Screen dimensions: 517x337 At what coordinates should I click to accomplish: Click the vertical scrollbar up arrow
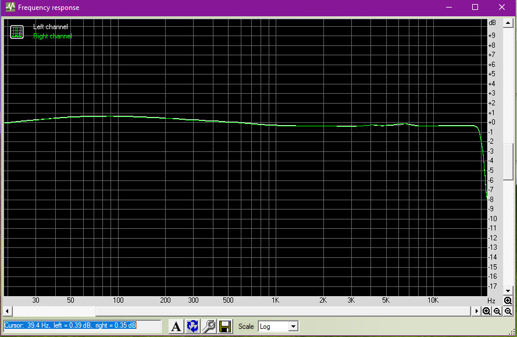coord(508,23)
